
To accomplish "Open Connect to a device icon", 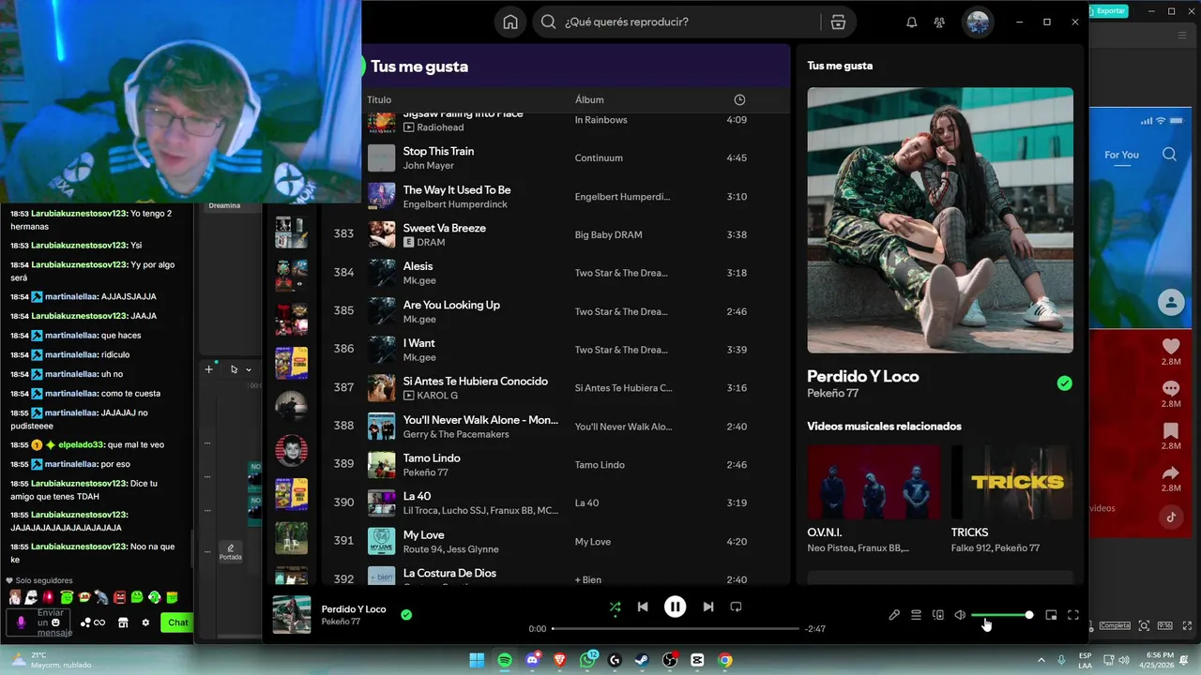I will (938, 615).
